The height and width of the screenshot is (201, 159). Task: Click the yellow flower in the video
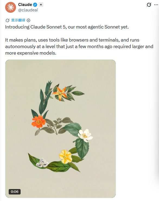[65, 157]
